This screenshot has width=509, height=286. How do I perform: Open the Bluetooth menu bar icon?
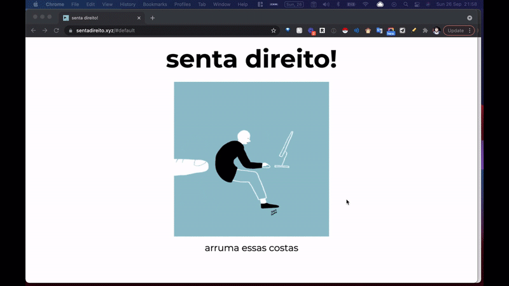point(338,4)
